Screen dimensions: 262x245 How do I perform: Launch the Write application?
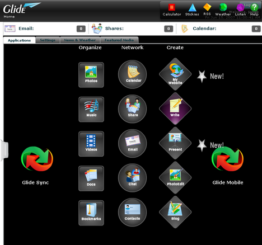click(x=175, y=109)
